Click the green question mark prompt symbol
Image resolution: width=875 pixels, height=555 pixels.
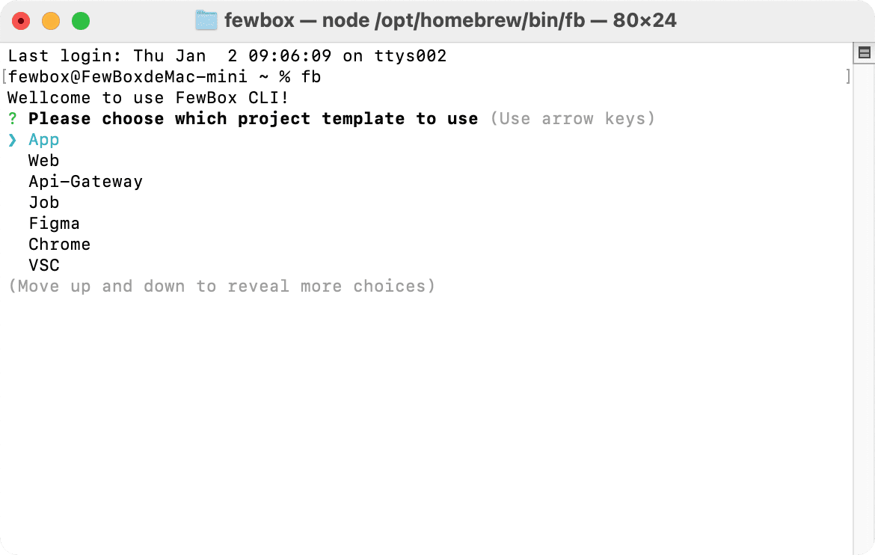[12, 119]
